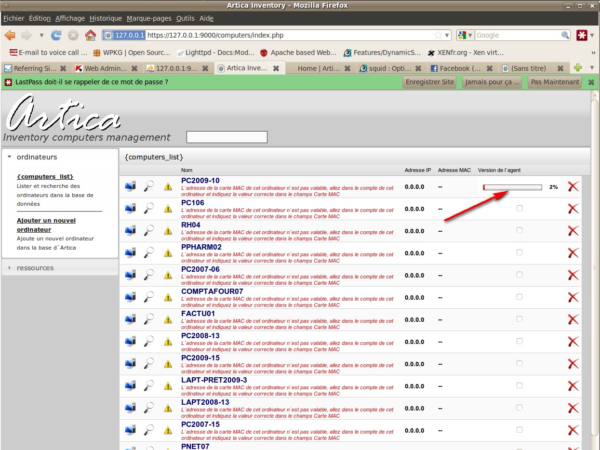The width and height of the screenshot is (600, 450).
Task: Open the list all tabs dropdown
Action: point(592,68)
